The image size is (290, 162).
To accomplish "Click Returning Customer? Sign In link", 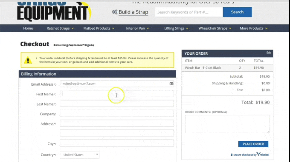I will [74, 45].
